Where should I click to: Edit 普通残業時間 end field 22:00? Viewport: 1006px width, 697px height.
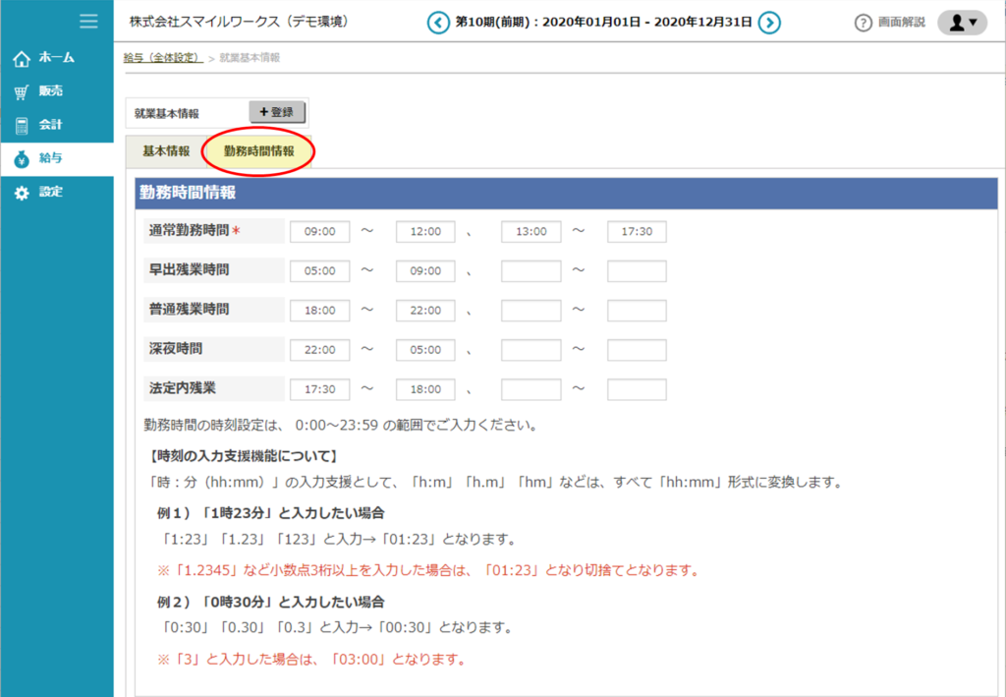(x=425, y=311)
